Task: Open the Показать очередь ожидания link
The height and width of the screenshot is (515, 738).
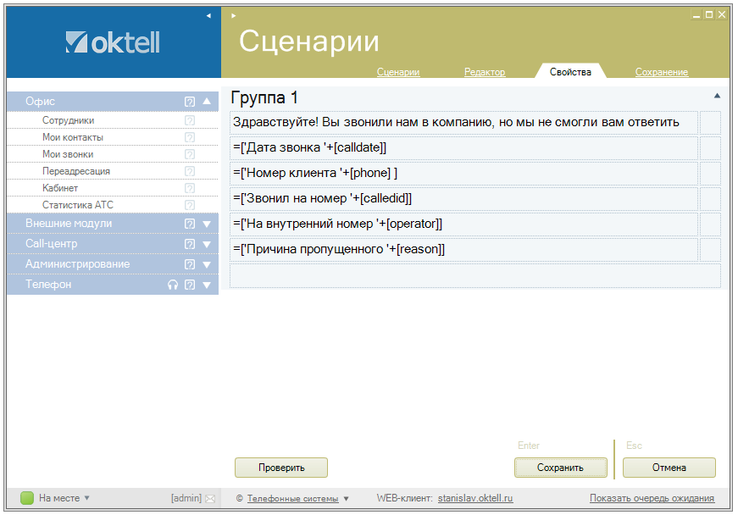Action: click(652, 498)
